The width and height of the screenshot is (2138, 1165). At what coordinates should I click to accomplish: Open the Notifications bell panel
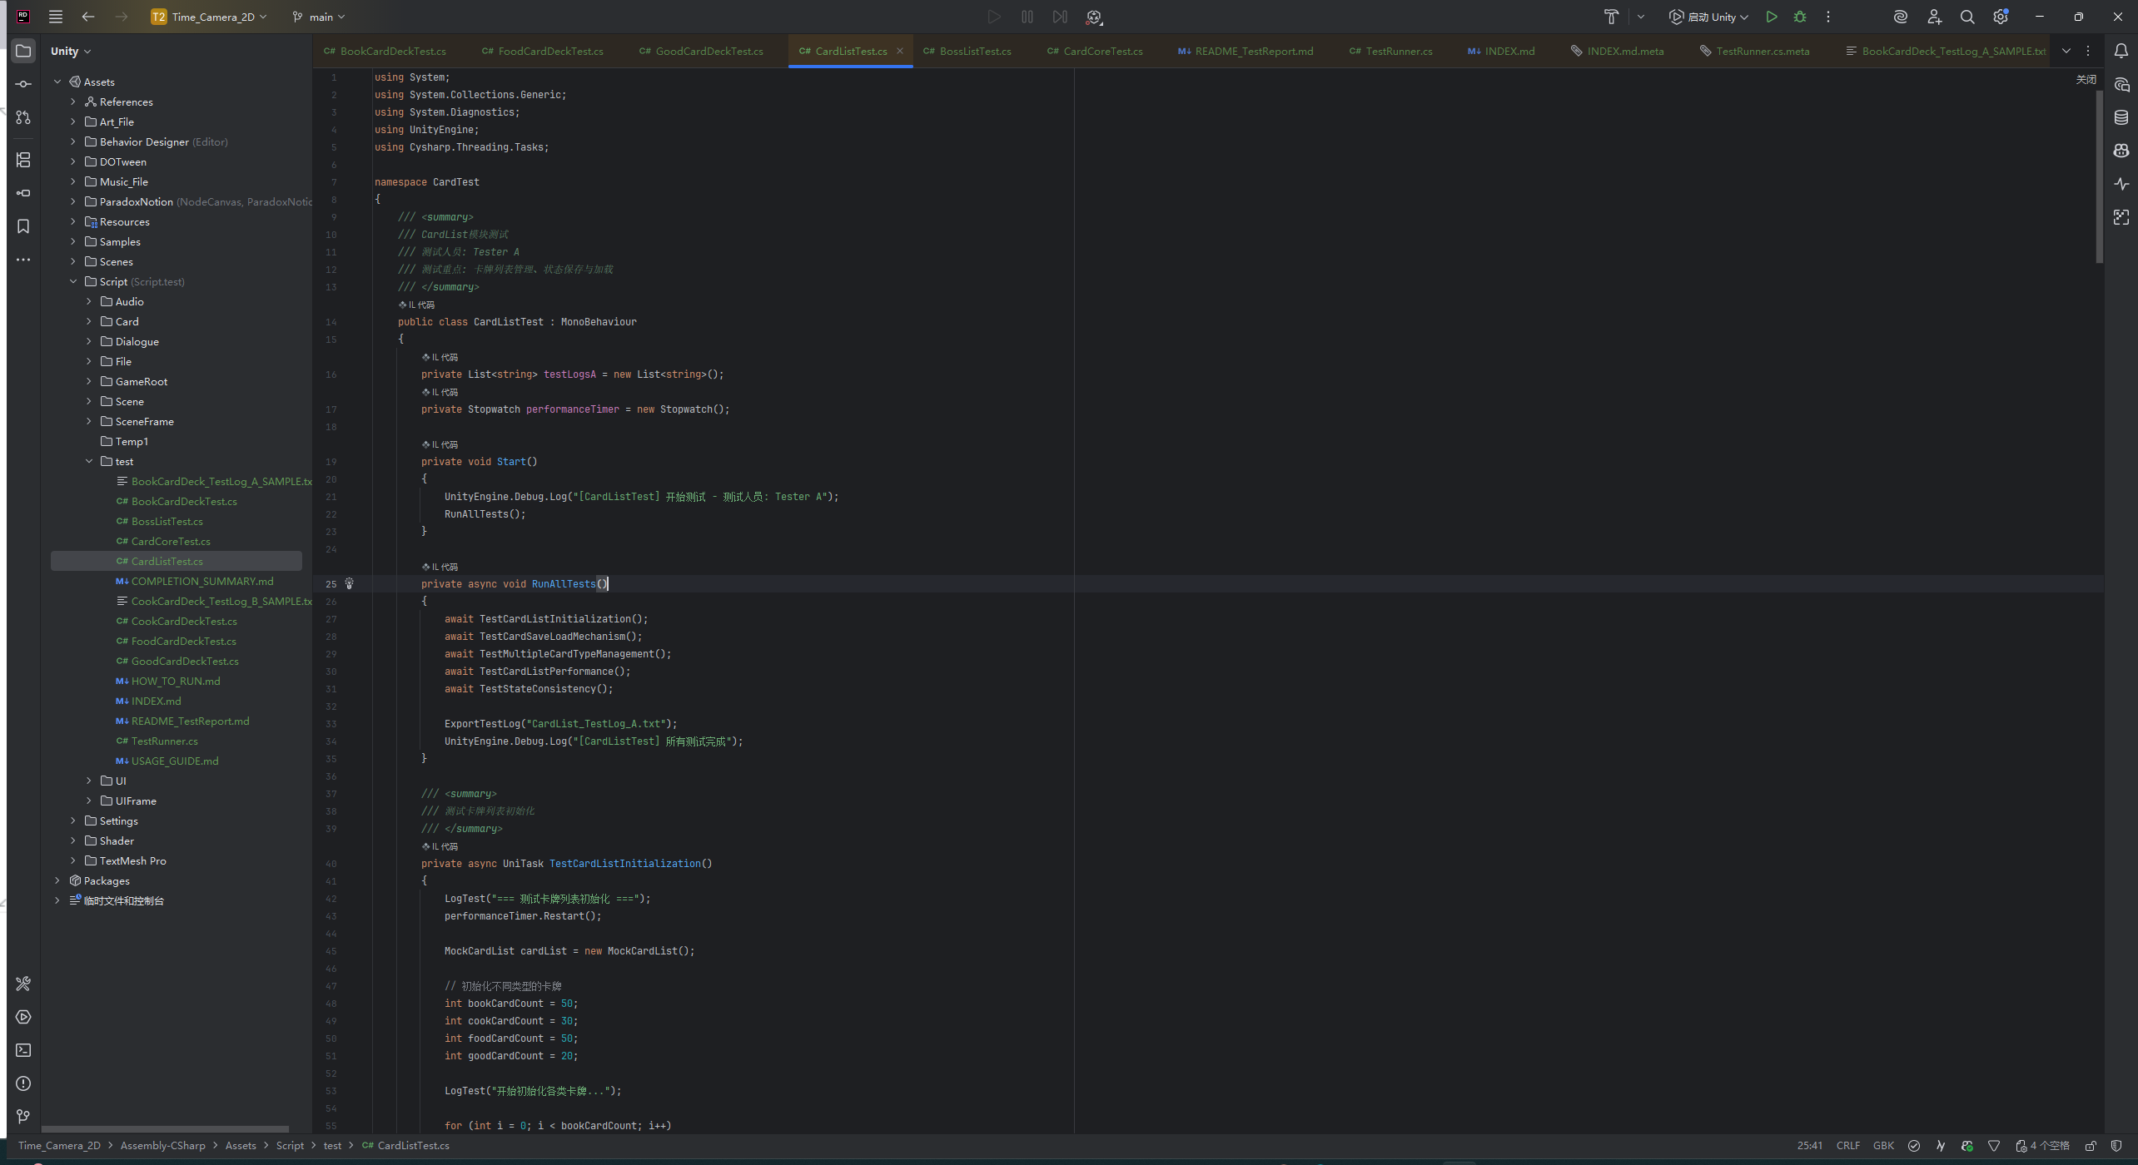tap(2121, 51)
